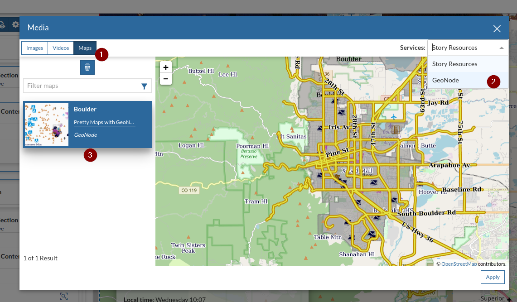Switch to the Videos tab
The width and height of the screenshot is (517, 302).
pyautogui.click(x=61, y=48)
